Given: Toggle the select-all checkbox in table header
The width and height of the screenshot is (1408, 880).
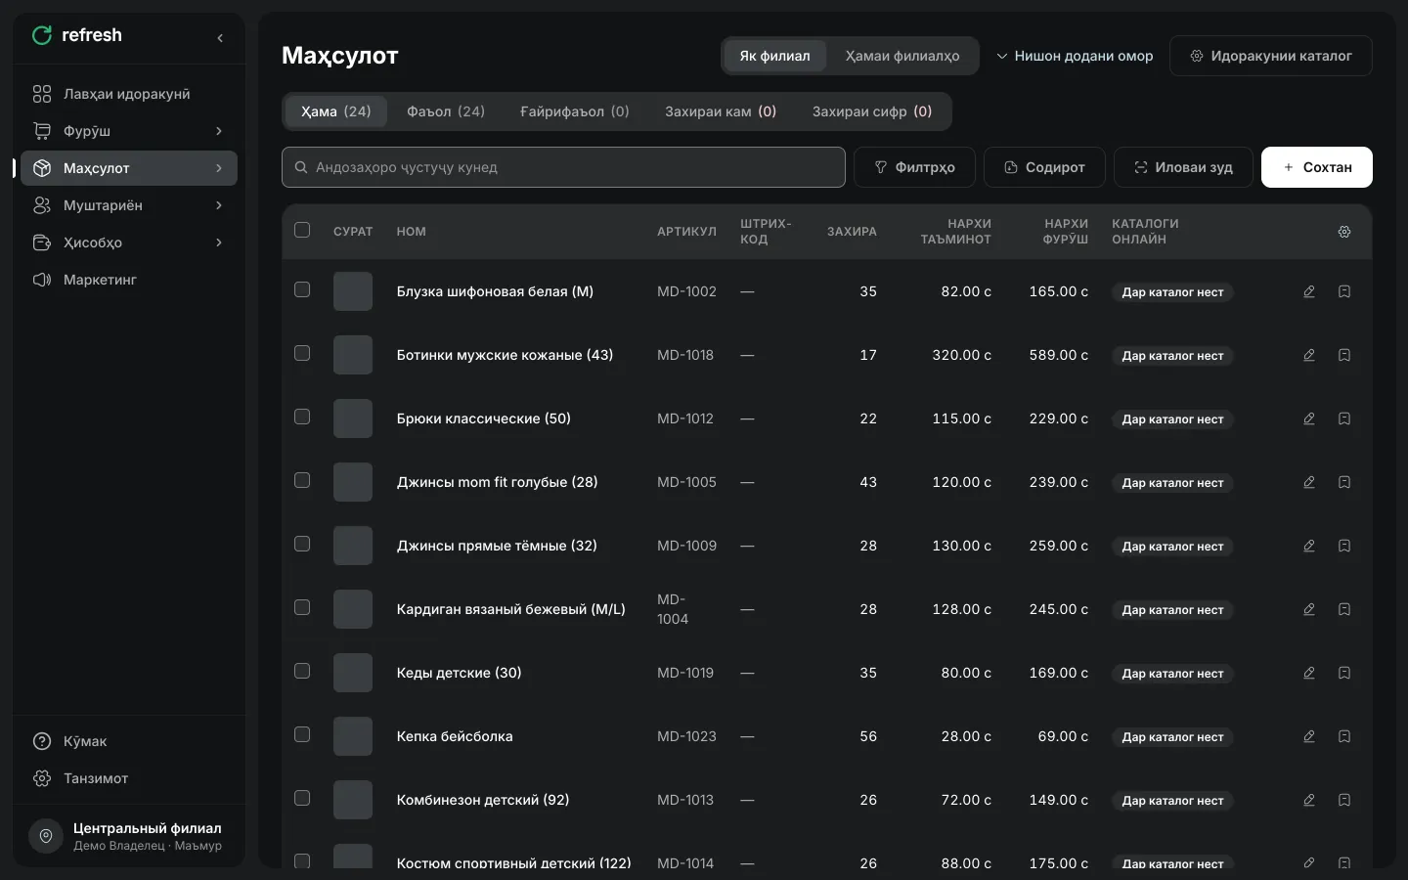Looking at the screenshot, I should click(302, 230).
